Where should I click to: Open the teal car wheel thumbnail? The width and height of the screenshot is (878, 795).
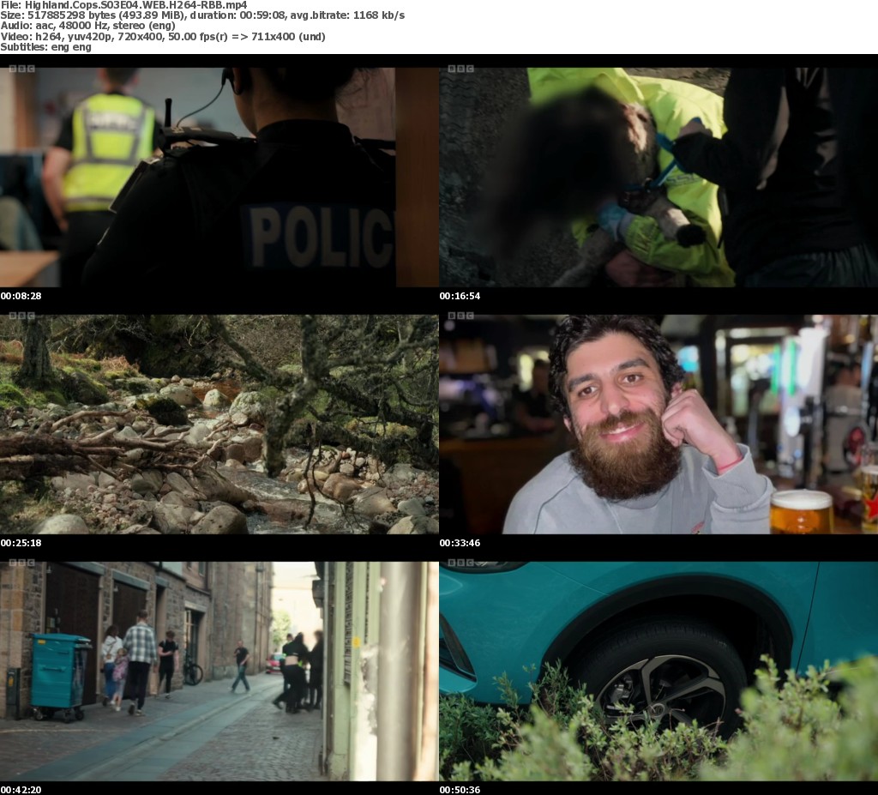tap(658, 671)
